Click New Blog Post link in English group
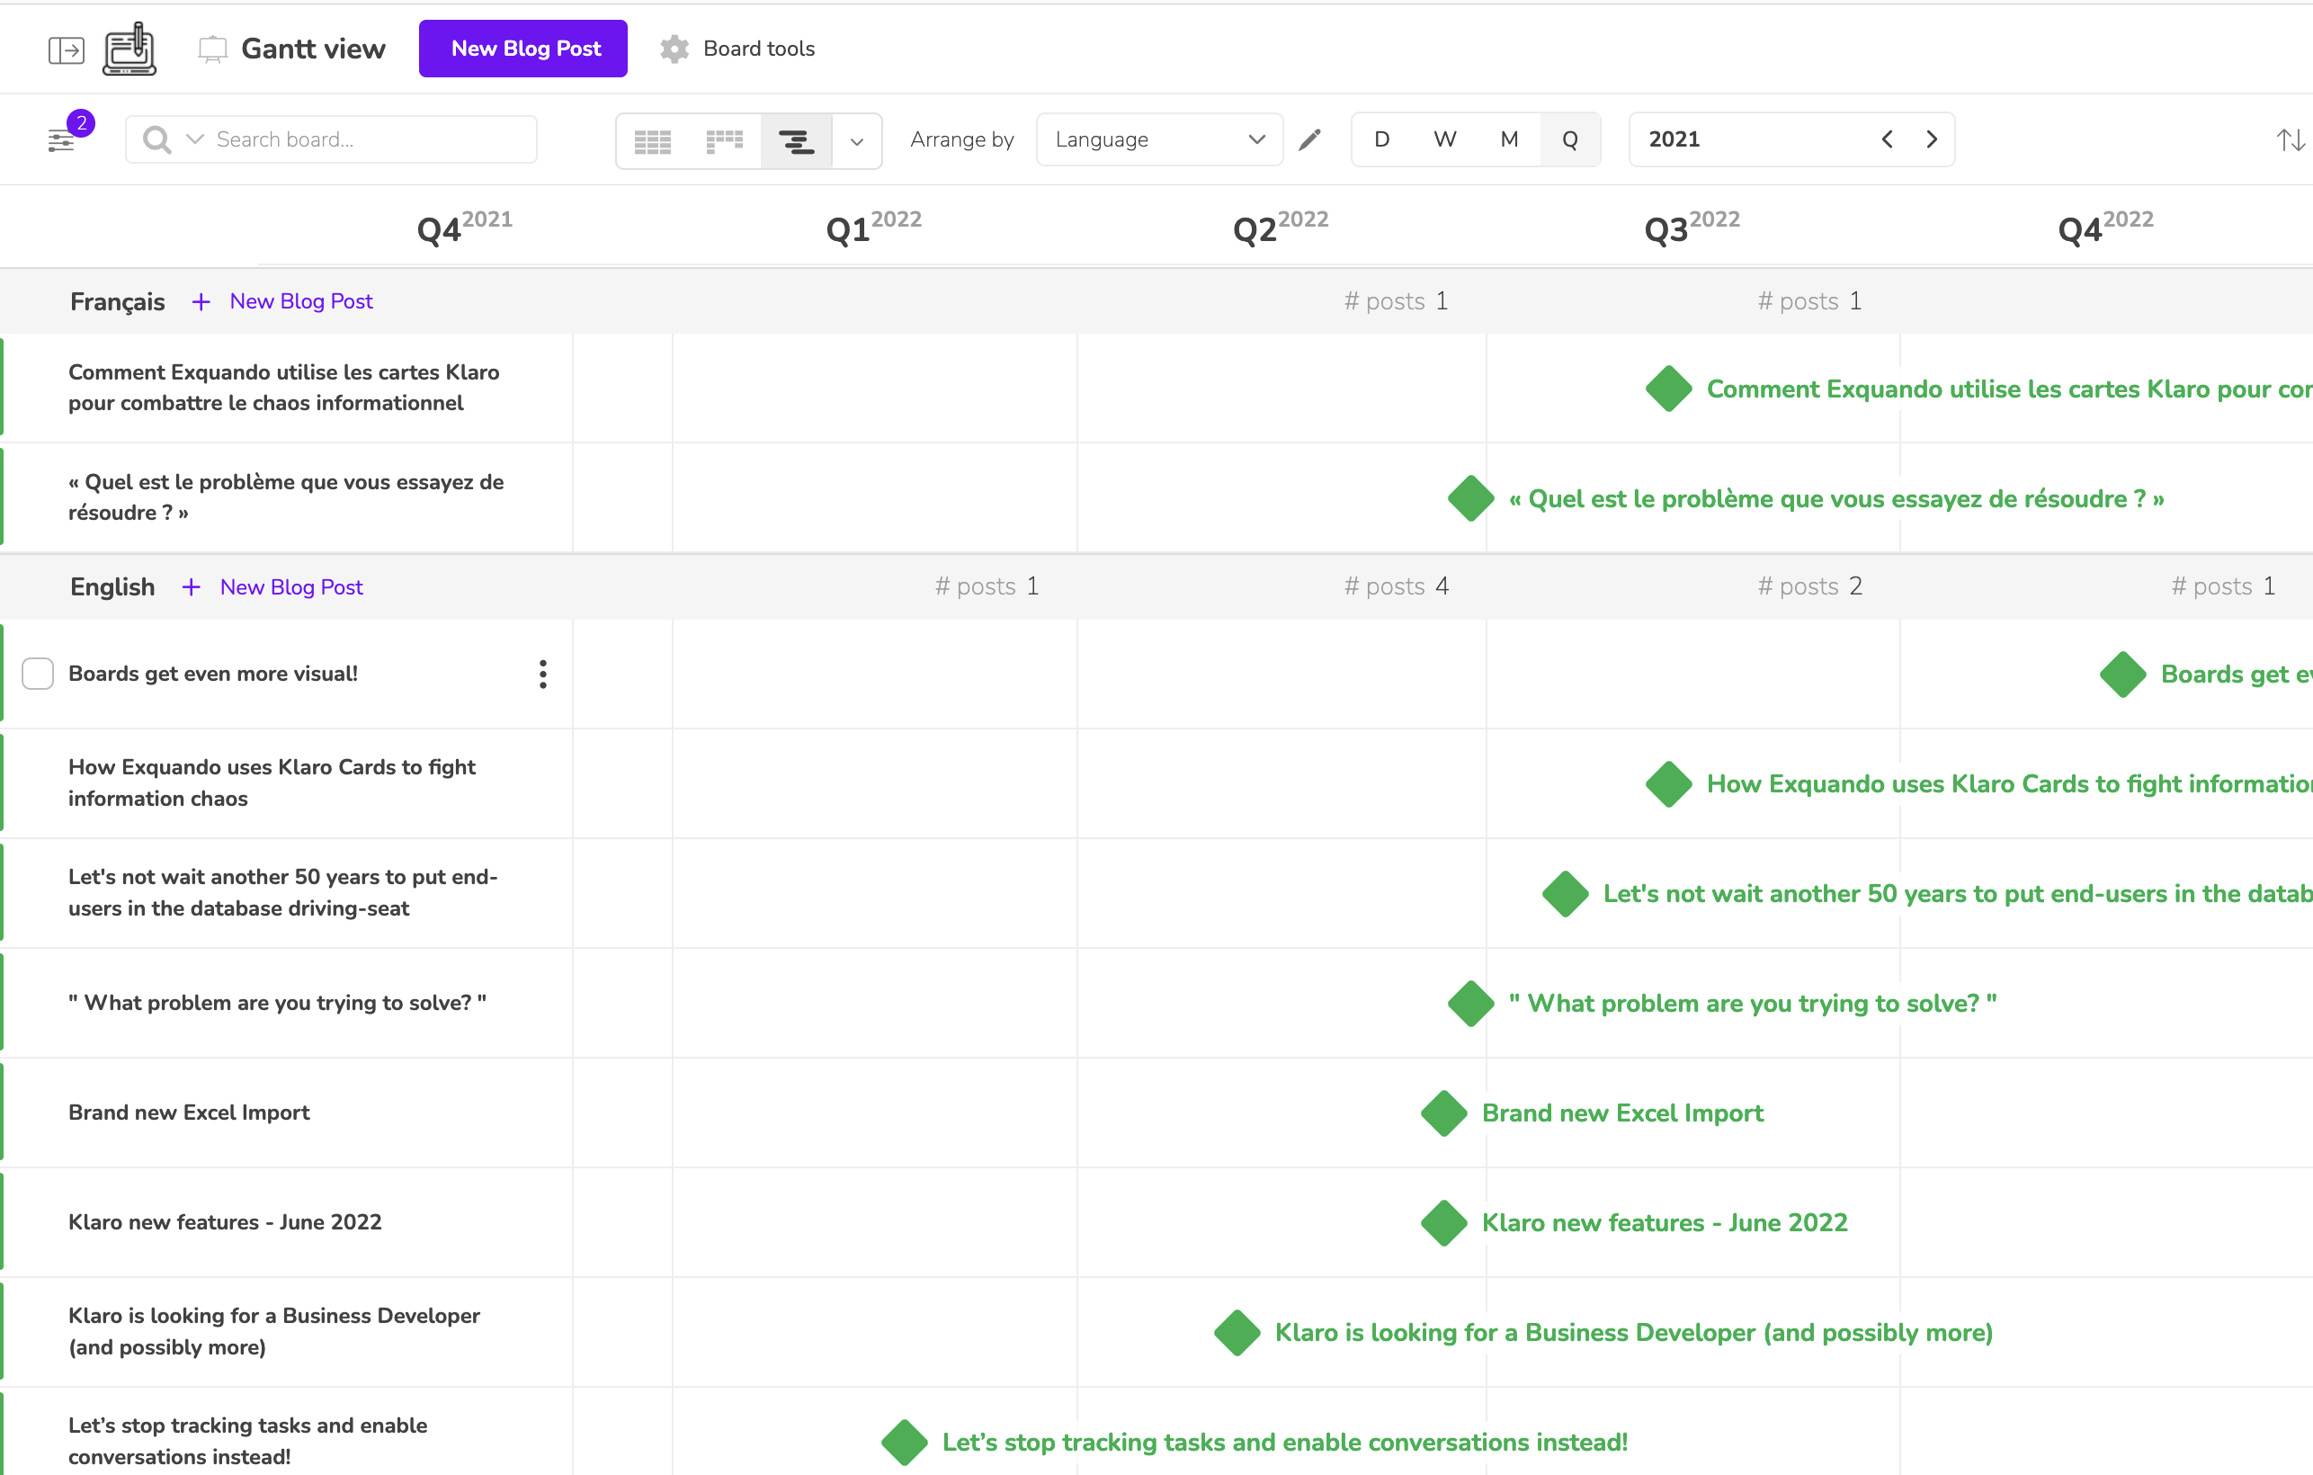This screenshot has height=1475, width=2313. 291,587
